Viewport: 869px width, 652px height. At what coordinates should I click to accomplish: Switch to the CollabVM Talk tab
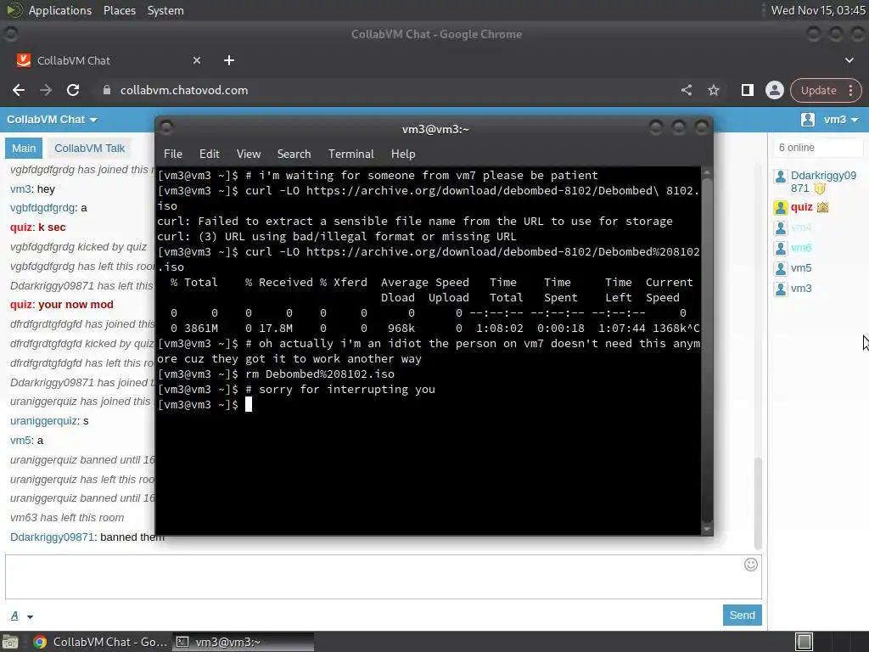pyautogui.click(x=89, y=148)
